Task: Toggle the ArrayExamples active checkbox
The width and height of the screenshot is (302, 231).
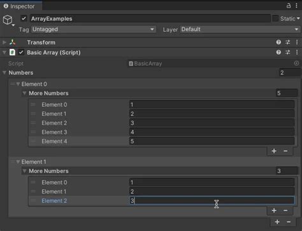Action: [x=24, y=18]
